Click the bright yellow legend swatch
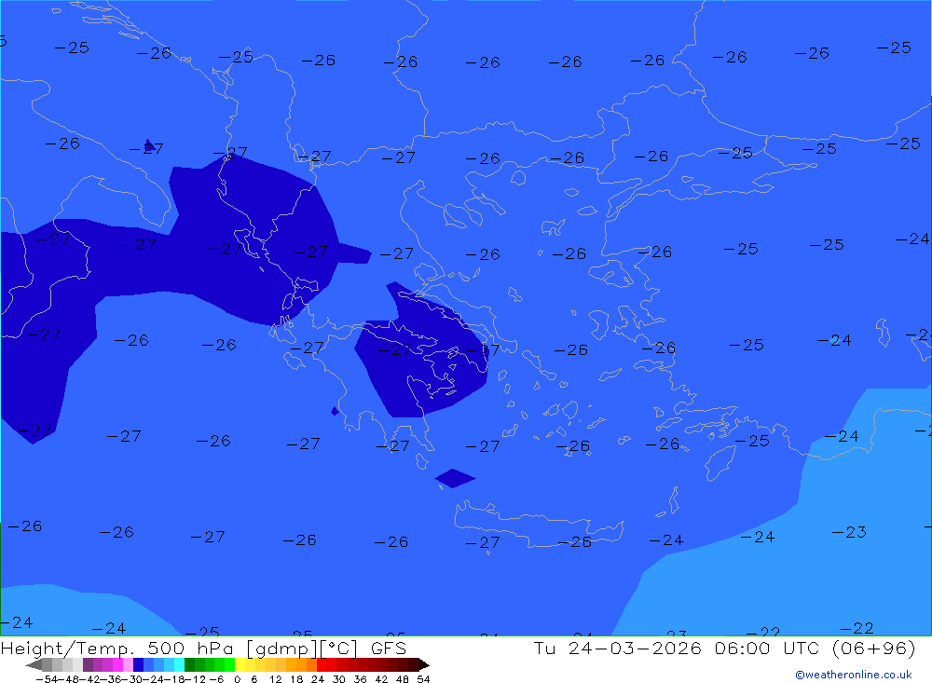The width and height of the screenshot is (932, 683). pos(240,664)
